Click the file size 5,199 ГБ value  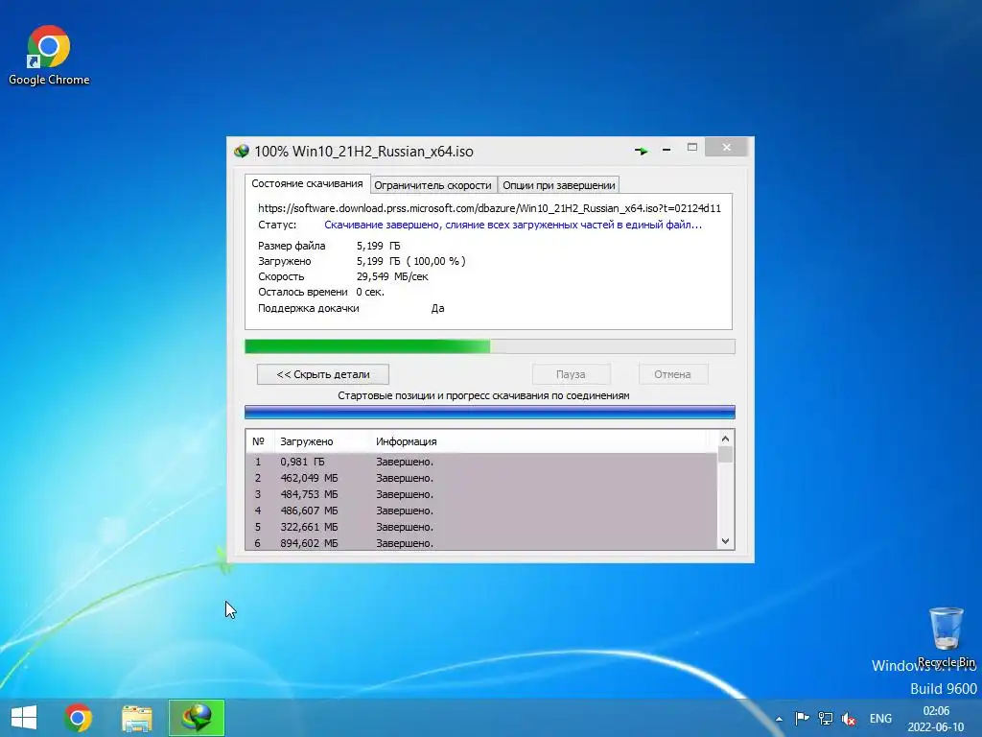378,246
